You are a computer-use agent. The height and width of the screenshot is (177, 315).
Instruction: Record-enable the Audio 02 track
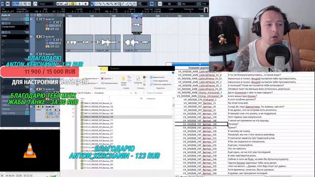47,40
